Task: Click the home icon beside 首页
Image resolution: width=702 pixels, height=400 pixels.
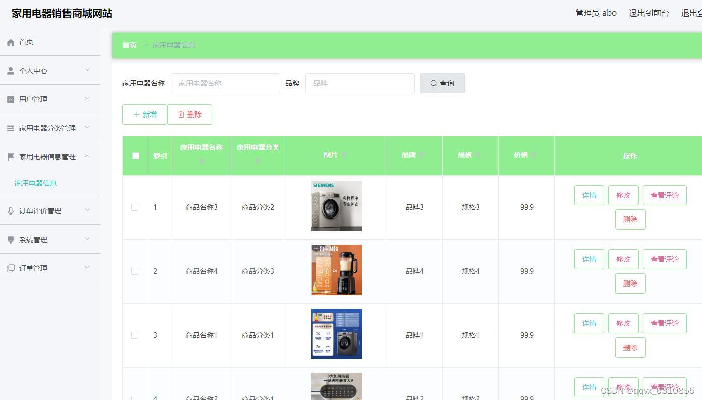Action: point(11,42)
